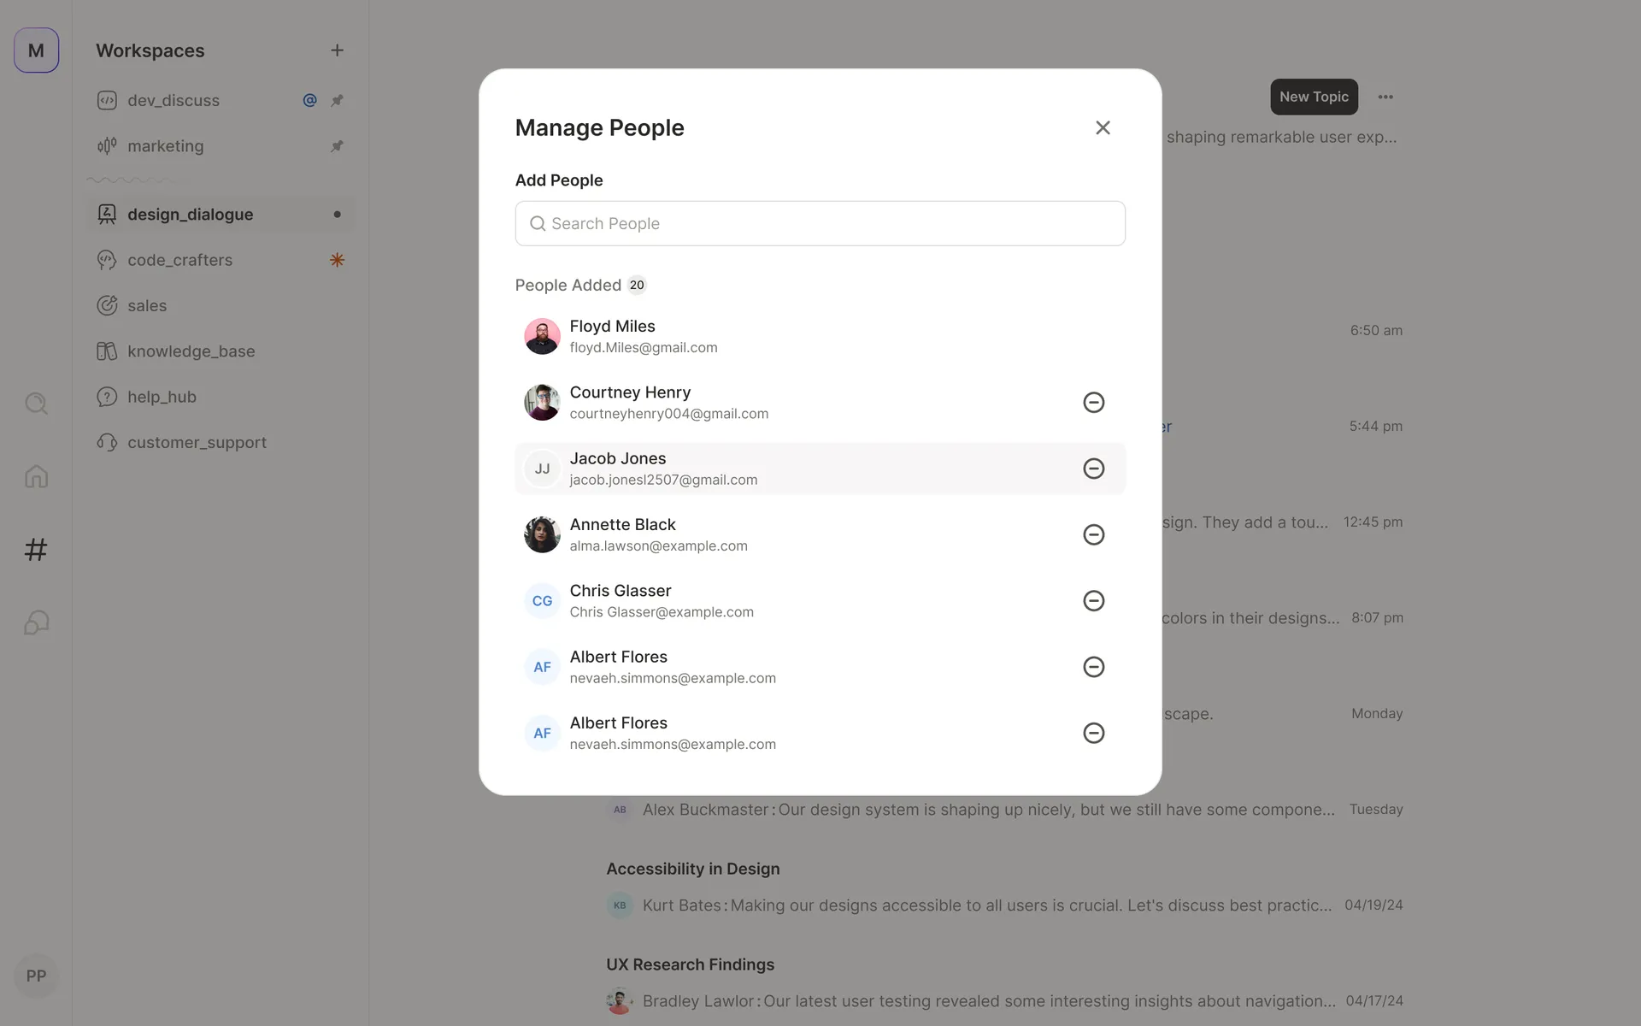The width and height of the screenshot is (1641, 1026).
Task: Open messages chat icon in left rail
Action: coord(36,622)
